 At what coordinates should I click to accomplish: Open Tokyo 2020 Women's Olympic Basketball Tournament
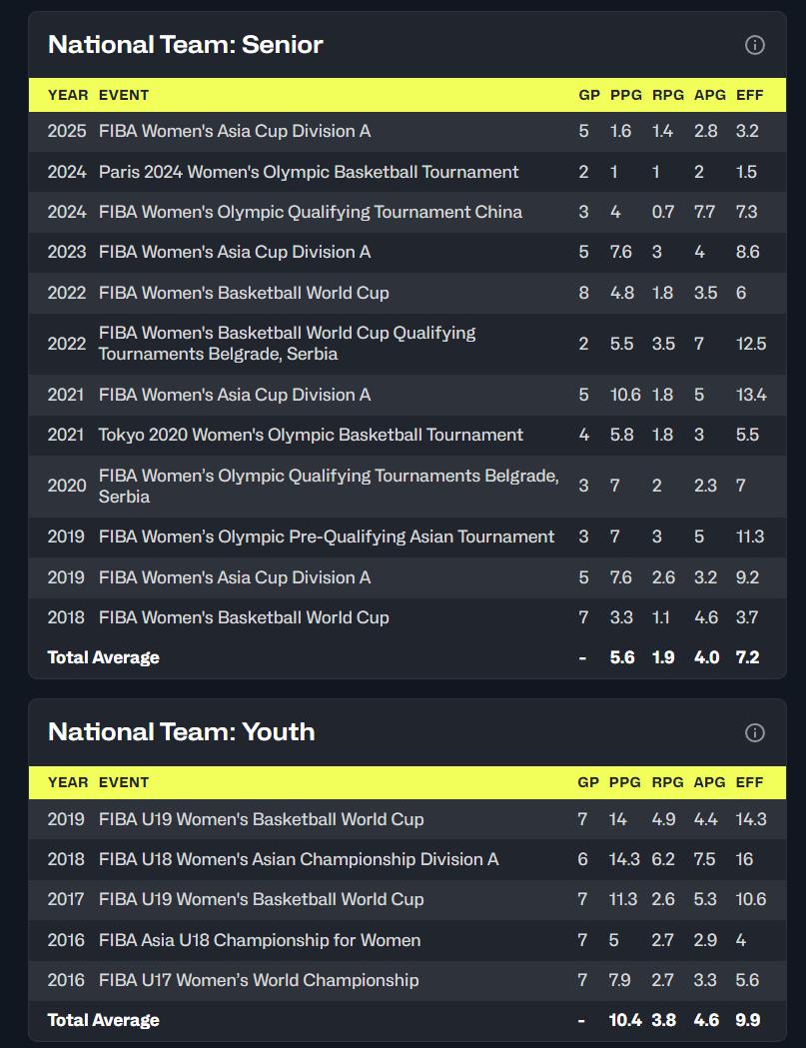pos(311,435)
